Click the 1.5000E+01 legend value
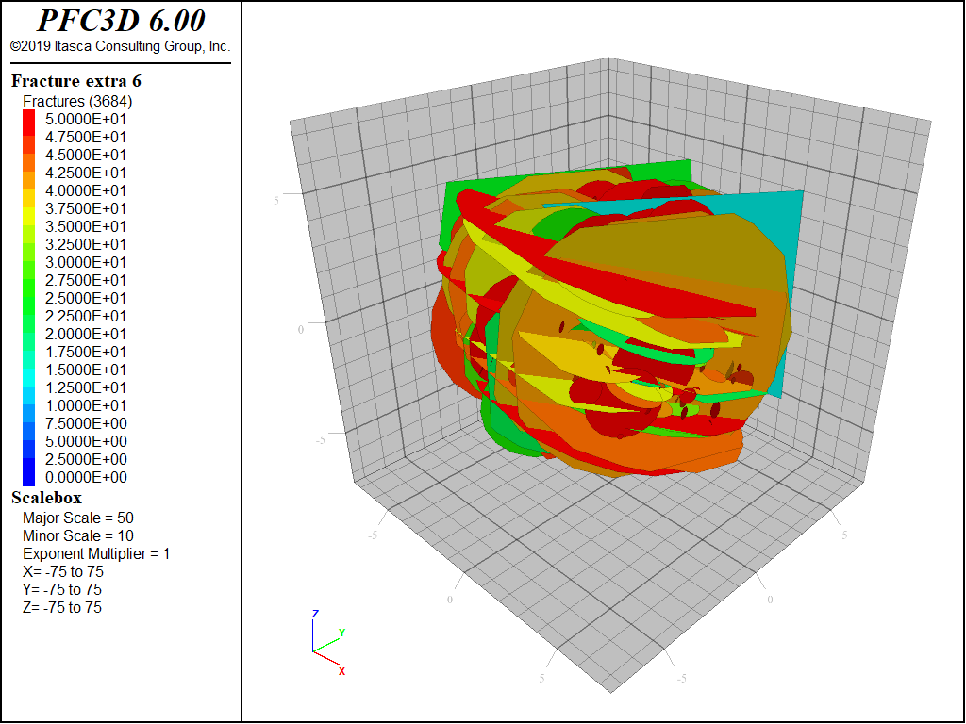The height and width of the screenshot is (724, 966). tap(86, 370)
